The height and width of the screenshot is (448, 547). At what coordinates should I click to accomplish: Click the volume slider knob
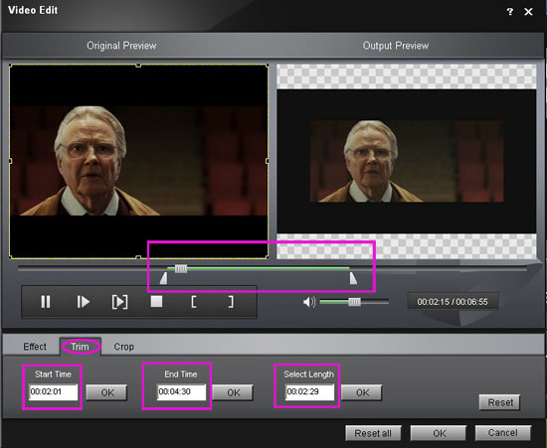(354, 302)
